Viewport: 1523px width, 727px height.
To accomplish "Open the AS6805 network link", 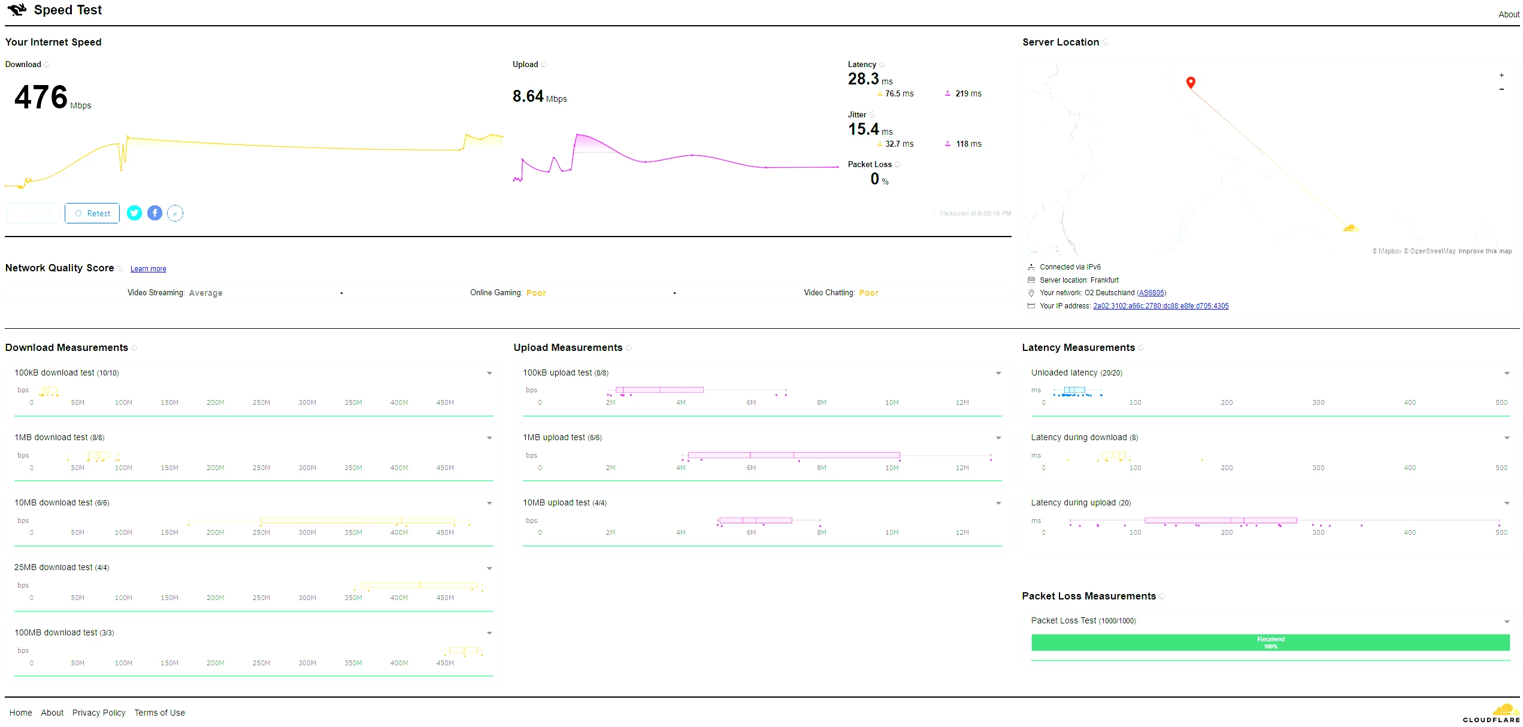I will pyautogui.click(x=1151, y=293).
